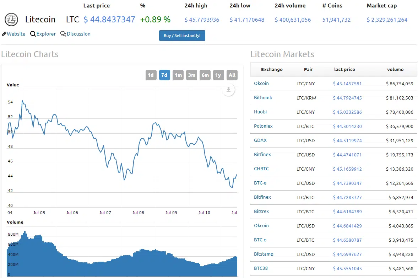418x278 pixels.
Task: Click the Litecoin Markets heading
Action: coord(282,54)
